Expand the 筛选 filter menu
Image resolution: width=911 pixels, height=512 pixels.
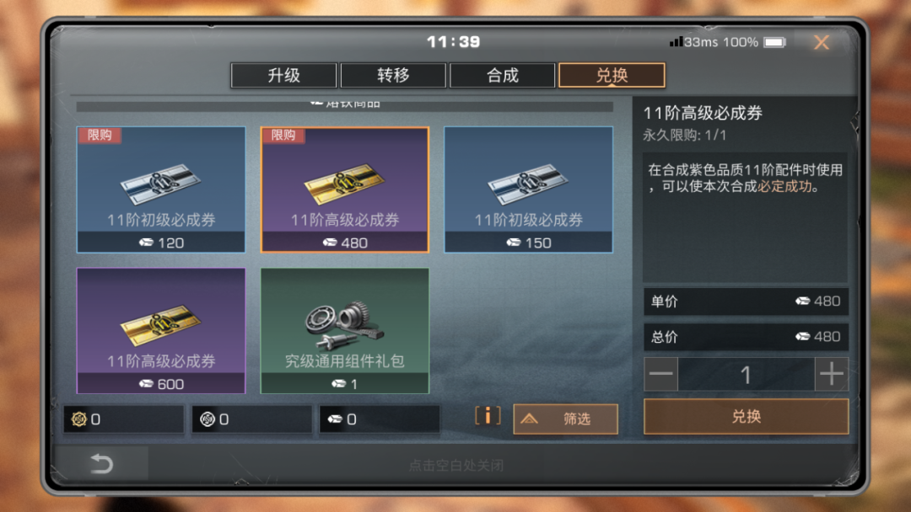pyautogui.click(x=565, y=419)
